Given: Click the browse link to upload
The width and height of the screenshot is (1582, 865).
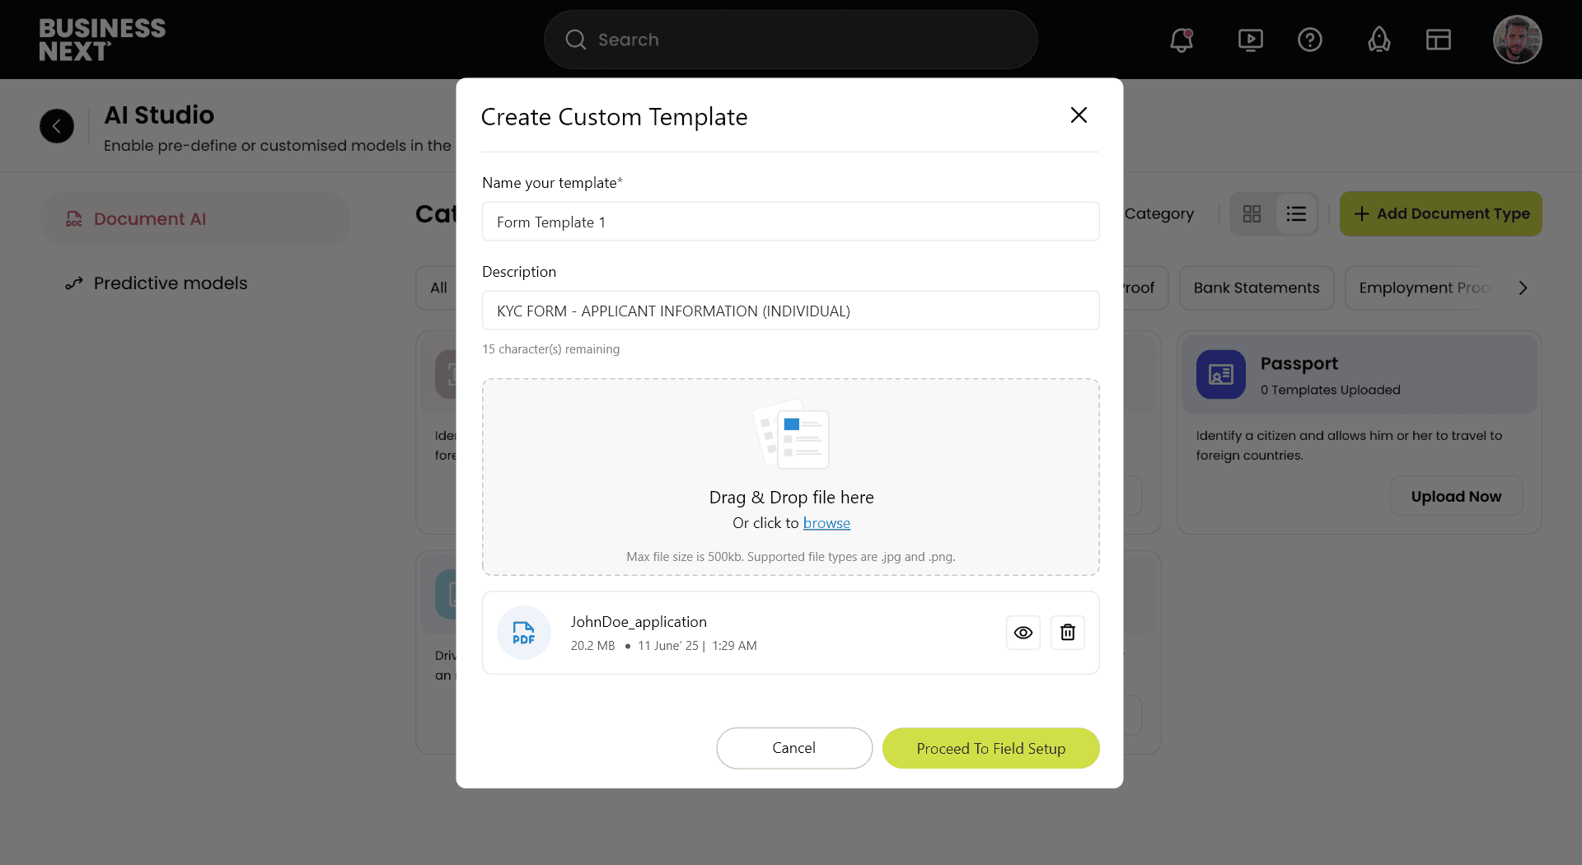Looking at the screenshot, I should (x=826, y=523).
